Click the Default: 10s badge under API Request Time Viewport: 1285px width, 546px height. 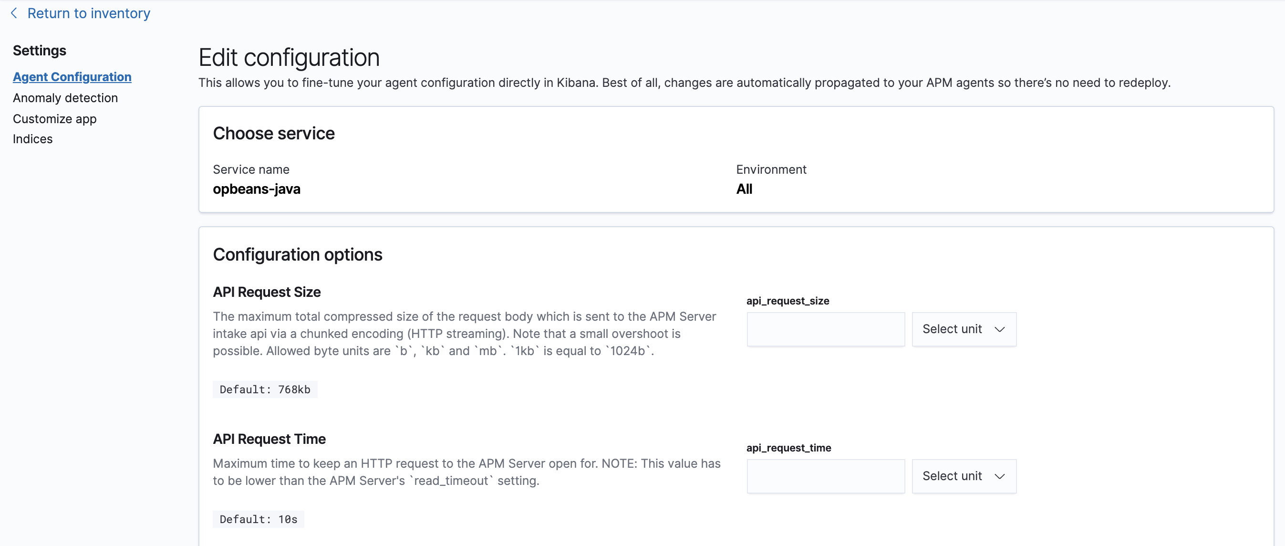tap(258, 519)
